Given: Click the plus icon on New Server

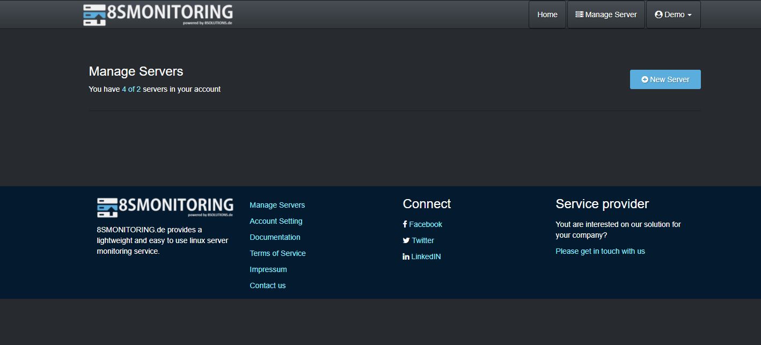Looking at the screenshot, I should (645, 79).
